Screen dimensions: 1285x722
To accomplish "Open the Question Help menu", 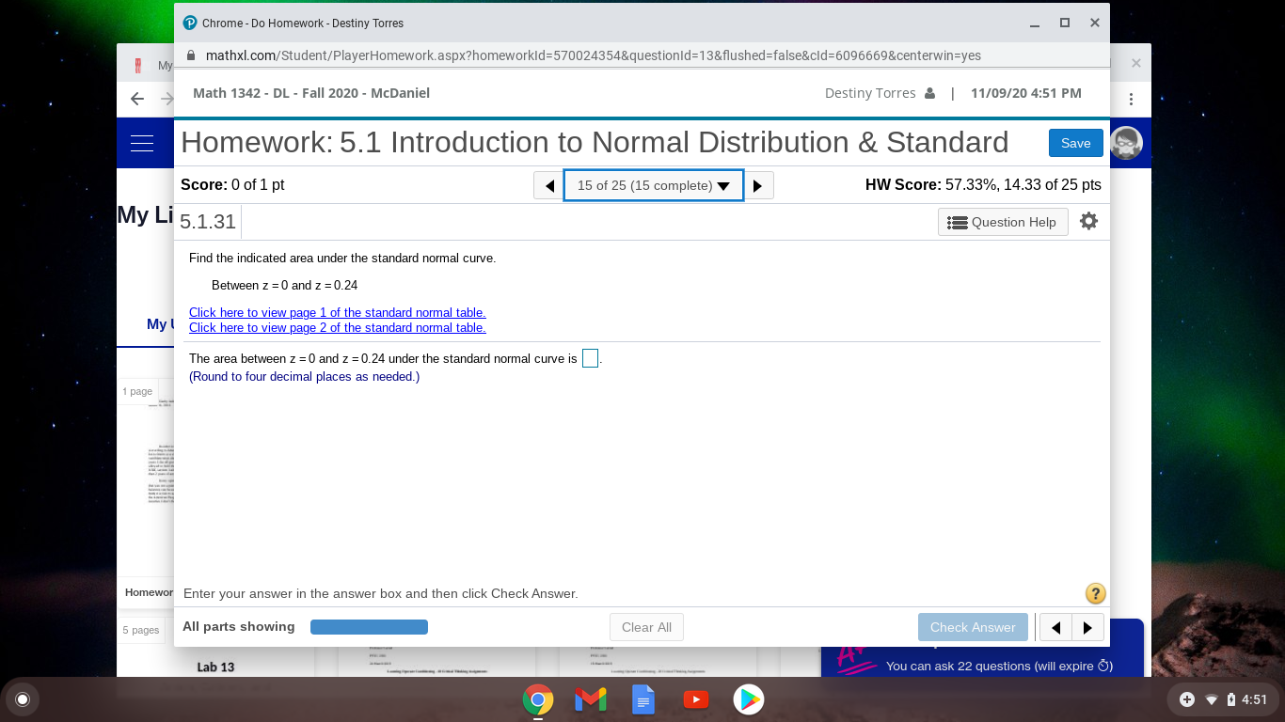I will click(1003, 222).
